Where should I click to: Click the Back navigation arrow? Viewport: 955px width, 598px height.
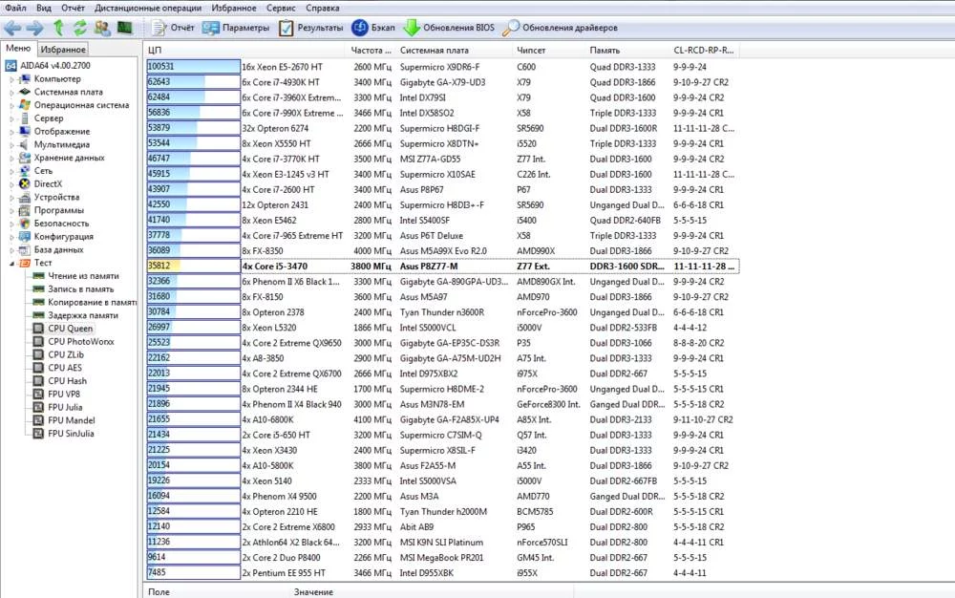tap(12, 28)
